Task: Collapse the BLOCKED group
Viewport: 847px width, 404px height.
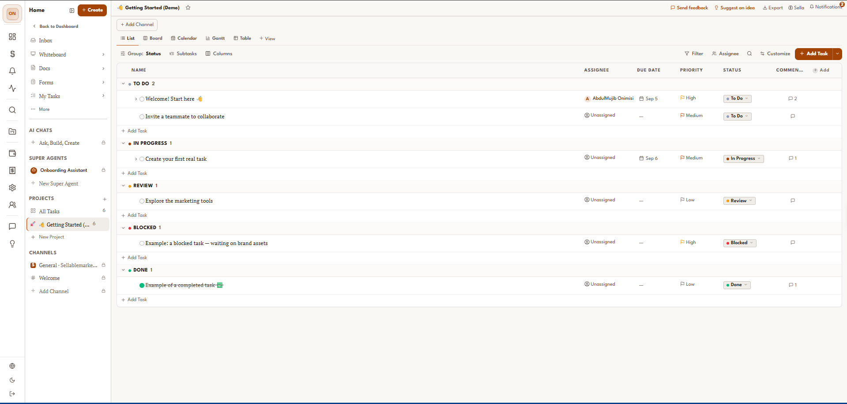Action: click(x=123, y=228)
